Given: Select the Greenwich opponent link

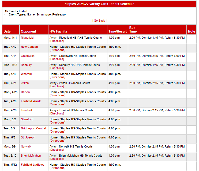Looking at the screenshot, I should (28, 56).
